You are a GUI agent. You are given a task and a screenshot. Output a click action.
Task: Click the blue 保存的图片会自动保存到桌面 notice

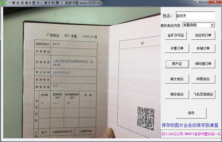[190, 125]
